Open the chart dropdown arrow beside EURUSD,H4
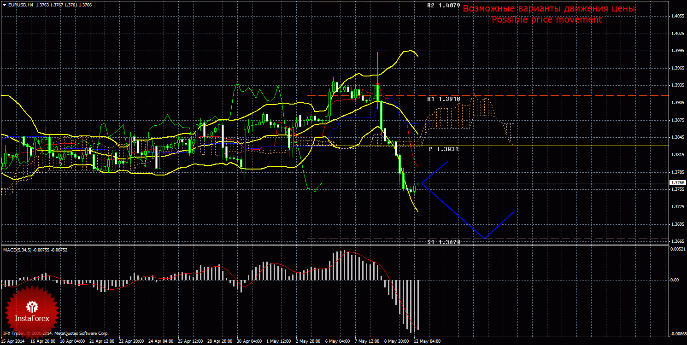 coord(5,5)
